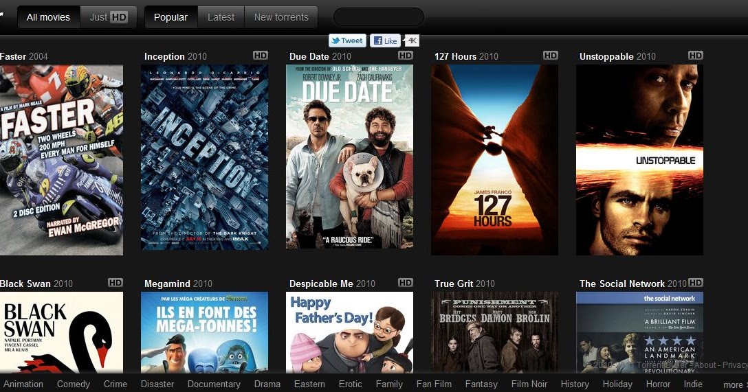Switch to the Latest tab
Image resolution: width=748 pixels, height=392 pixels.
tap(221, 17)
